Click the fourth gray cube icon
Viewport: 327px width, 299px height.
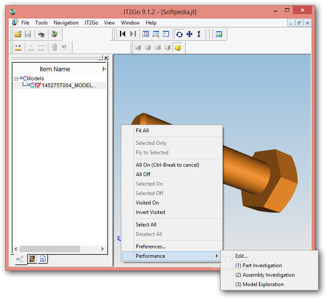pyautogui.click(x=168, y=48)
